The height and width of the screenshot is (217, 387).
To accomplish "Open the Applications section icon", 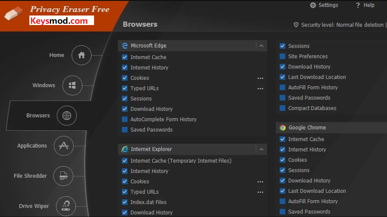I will 64,146.
